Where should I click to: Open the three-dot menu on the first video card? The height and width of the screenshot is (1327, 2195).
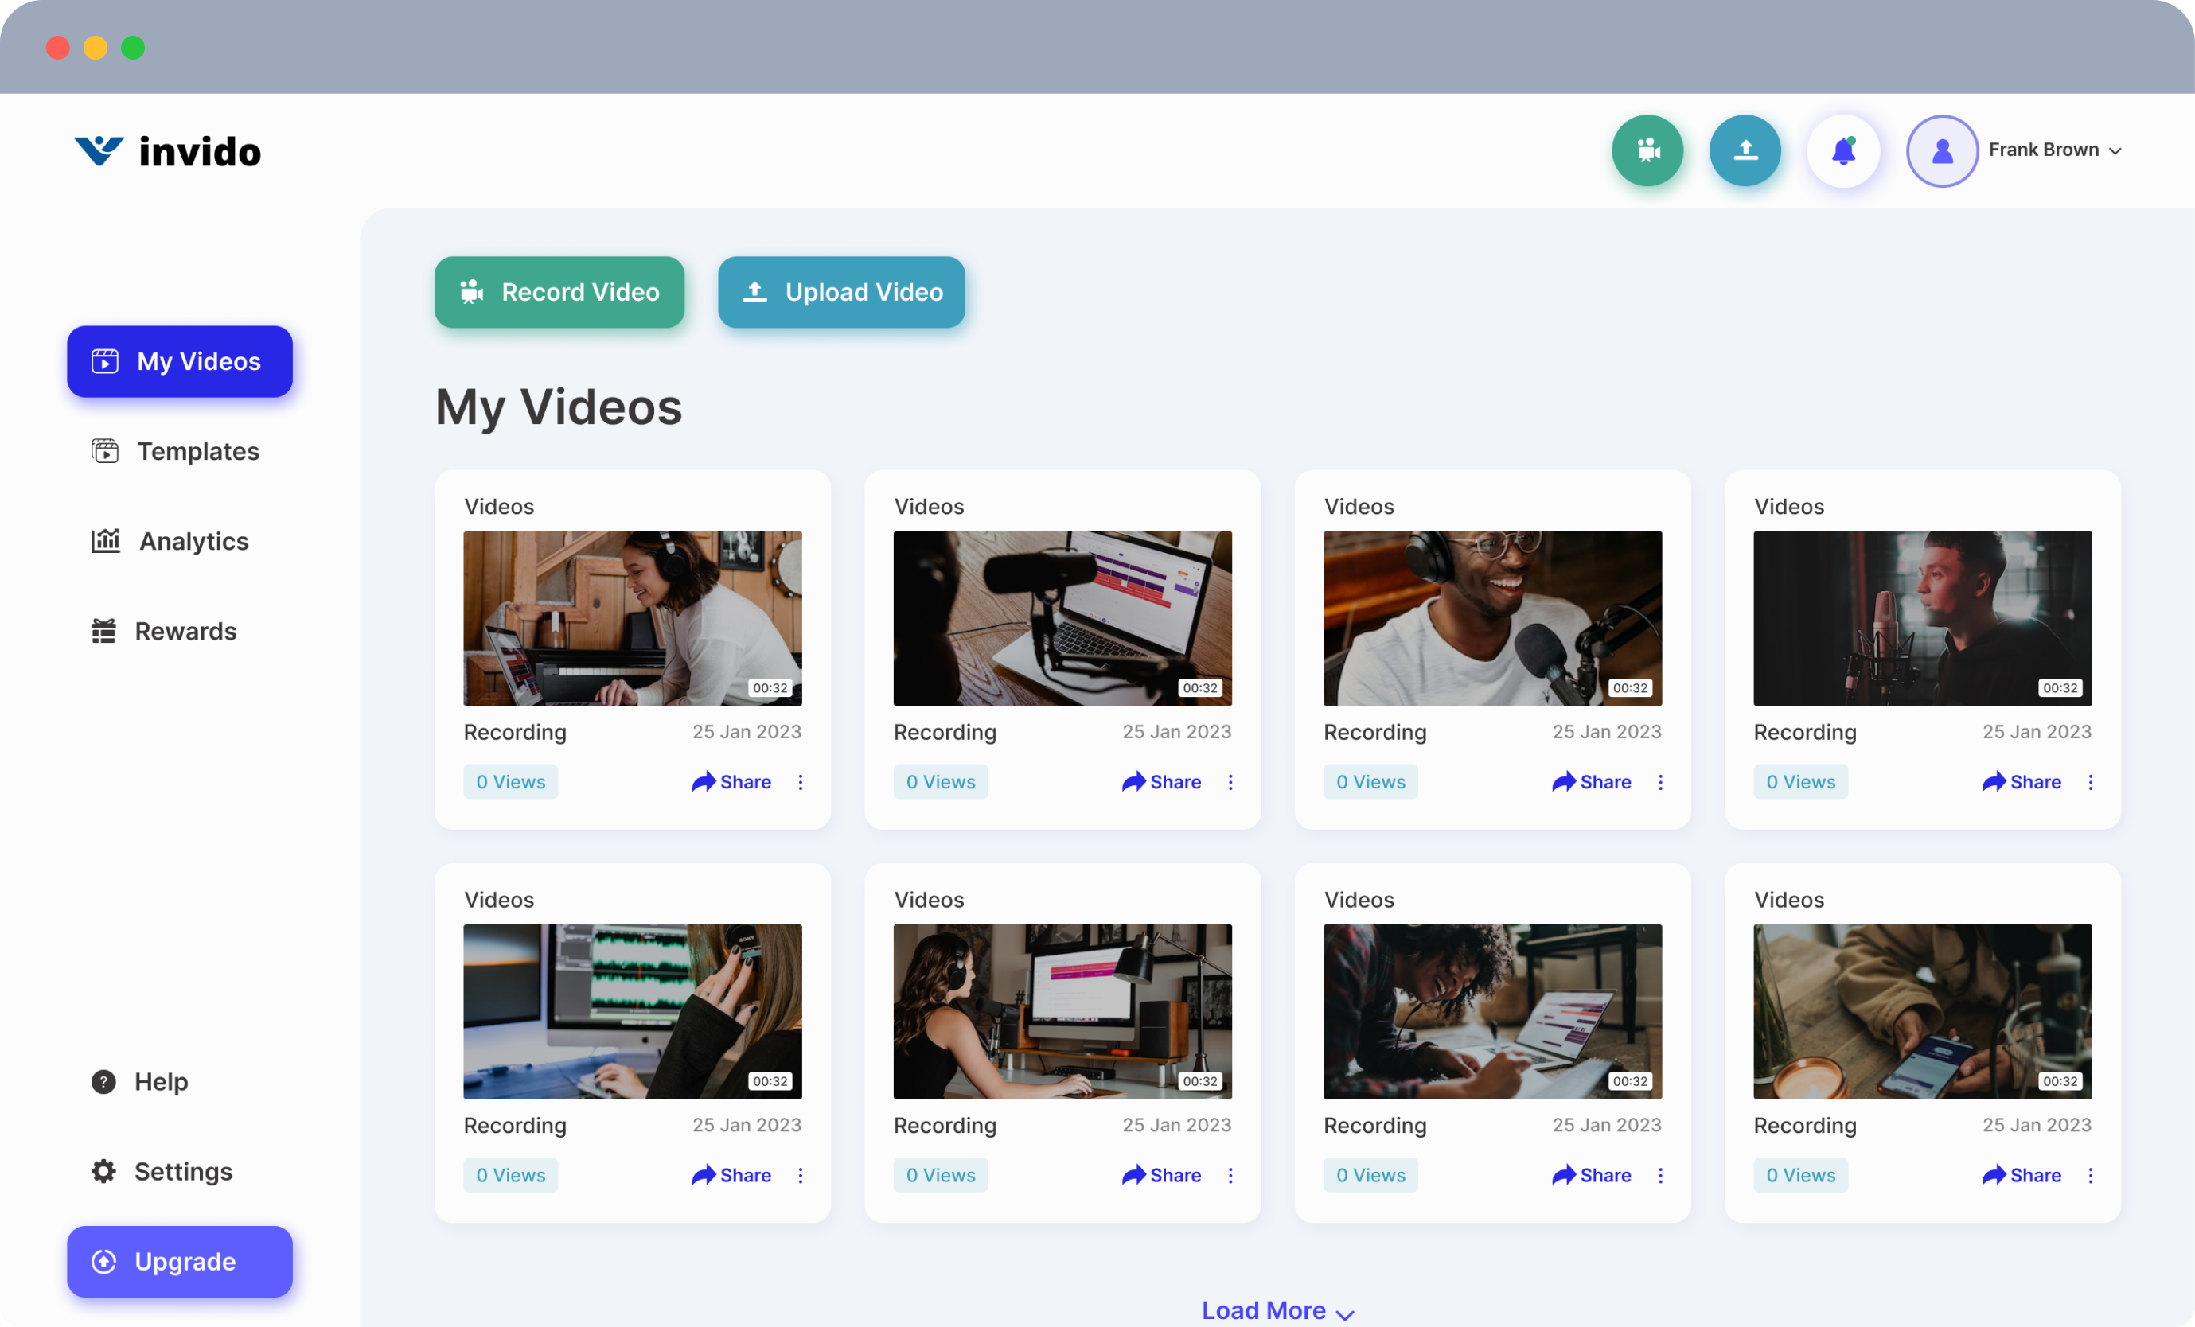pyautogui.click(x=800, y=782)
